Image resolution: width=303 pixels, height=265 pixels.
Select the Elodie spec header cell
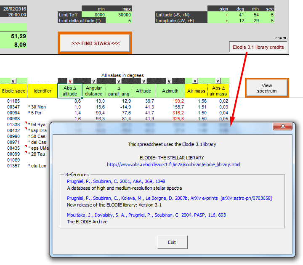pyautogui.click(x=13, y=91)
